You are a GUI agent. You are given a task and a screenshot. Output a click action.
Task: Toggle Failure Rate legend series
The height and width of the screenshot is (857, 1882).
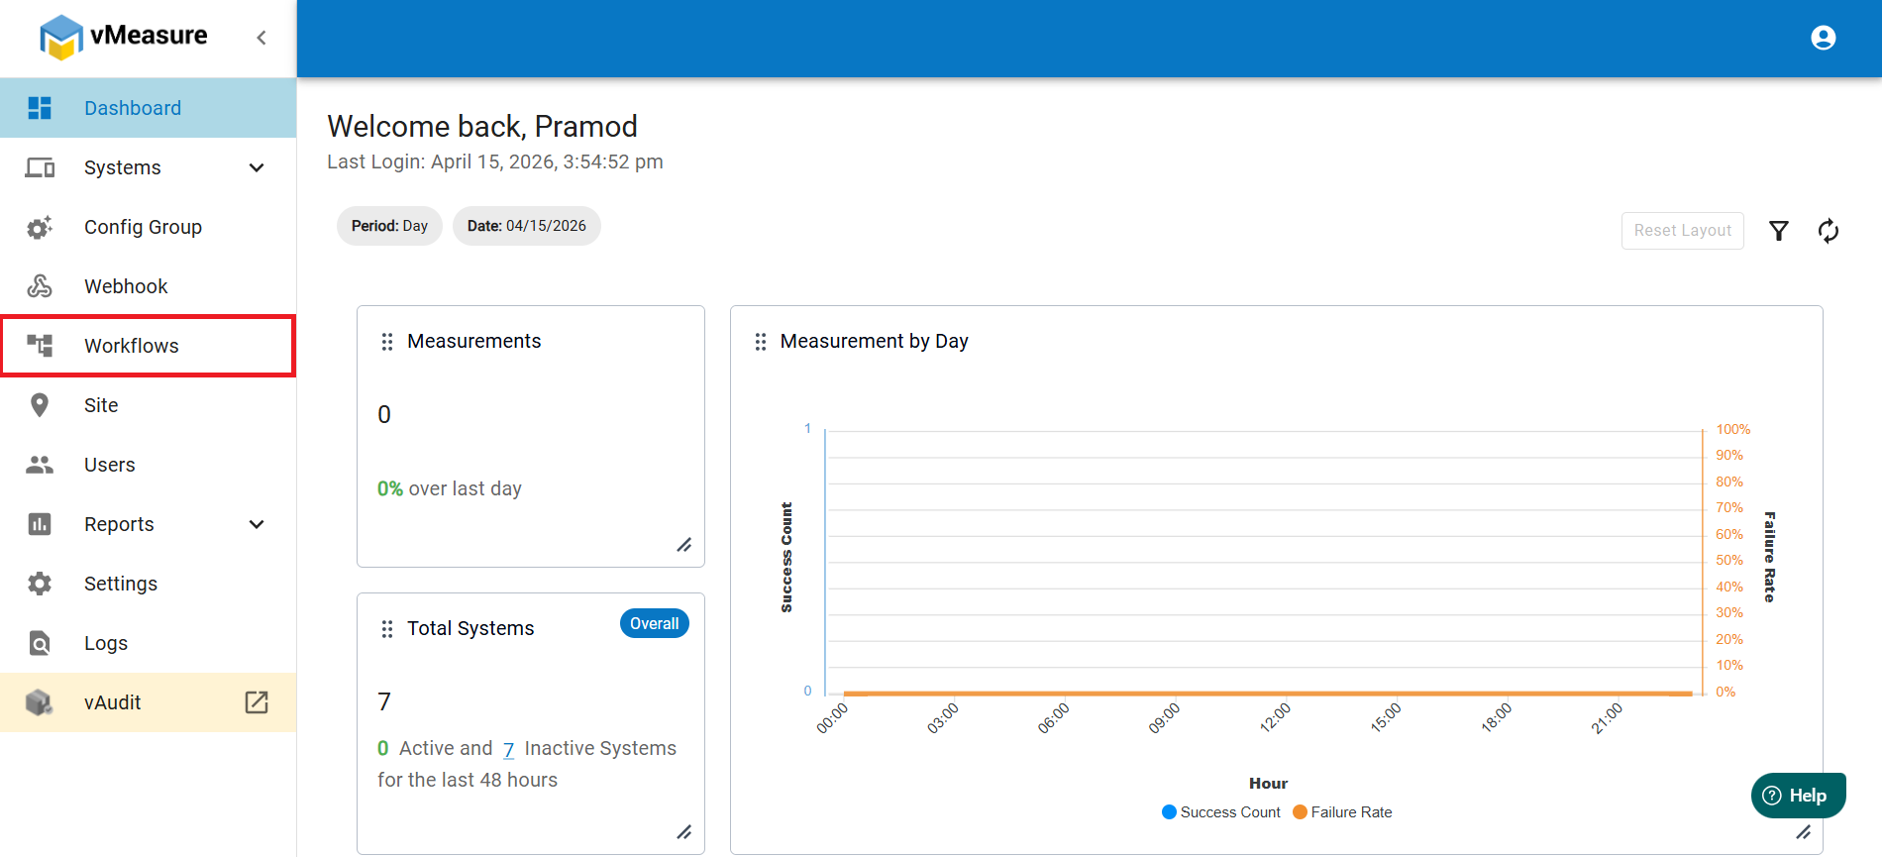click(1342, 812)
